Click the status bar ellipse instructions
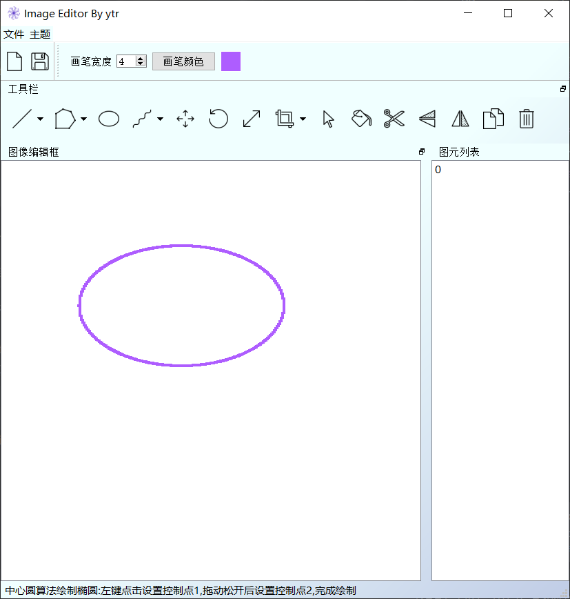The height and width of the screenshot is (599, 570). click(181, 591)
